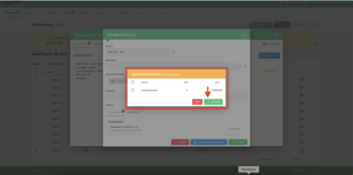Screen dimensions: 353x175
Task: Check the select-all checkbox in deposit list header
Action: pyautogui.click(x=133, y=82)
